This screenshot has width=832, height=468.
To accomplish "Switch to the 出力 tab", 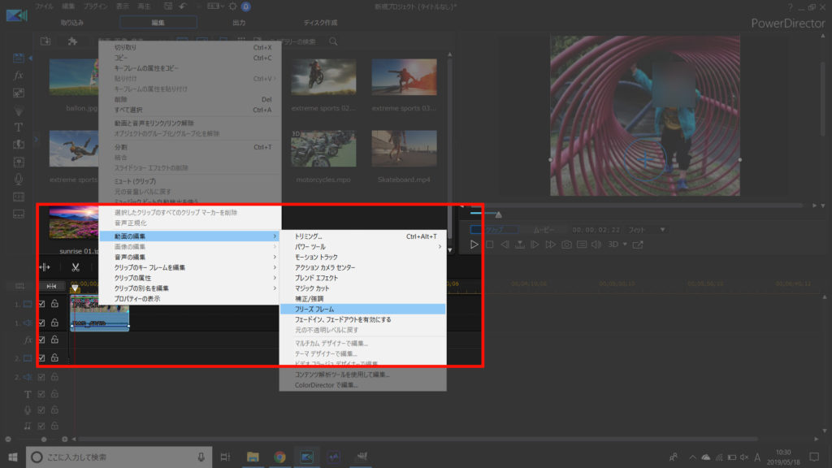I will coord(239,22).
